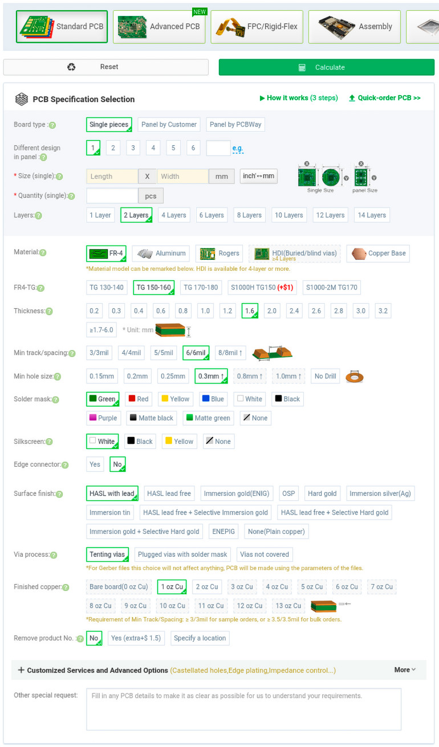This screenshot has height=747, width=439.
Task: Click the e.g. link
Action: coord(237,149)
